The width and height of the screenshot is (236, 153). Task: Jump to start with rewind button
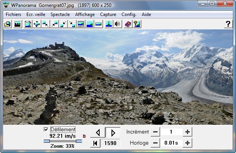pyautogui.click(x=95, y=143)
